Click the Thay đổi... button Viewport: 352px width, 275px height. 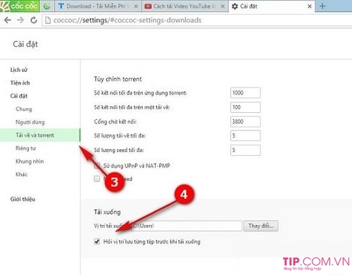(260, 226)
